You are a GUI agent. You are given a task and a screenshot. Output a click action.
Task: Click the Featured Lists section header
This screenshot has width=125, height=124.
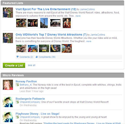pos(62,3)
